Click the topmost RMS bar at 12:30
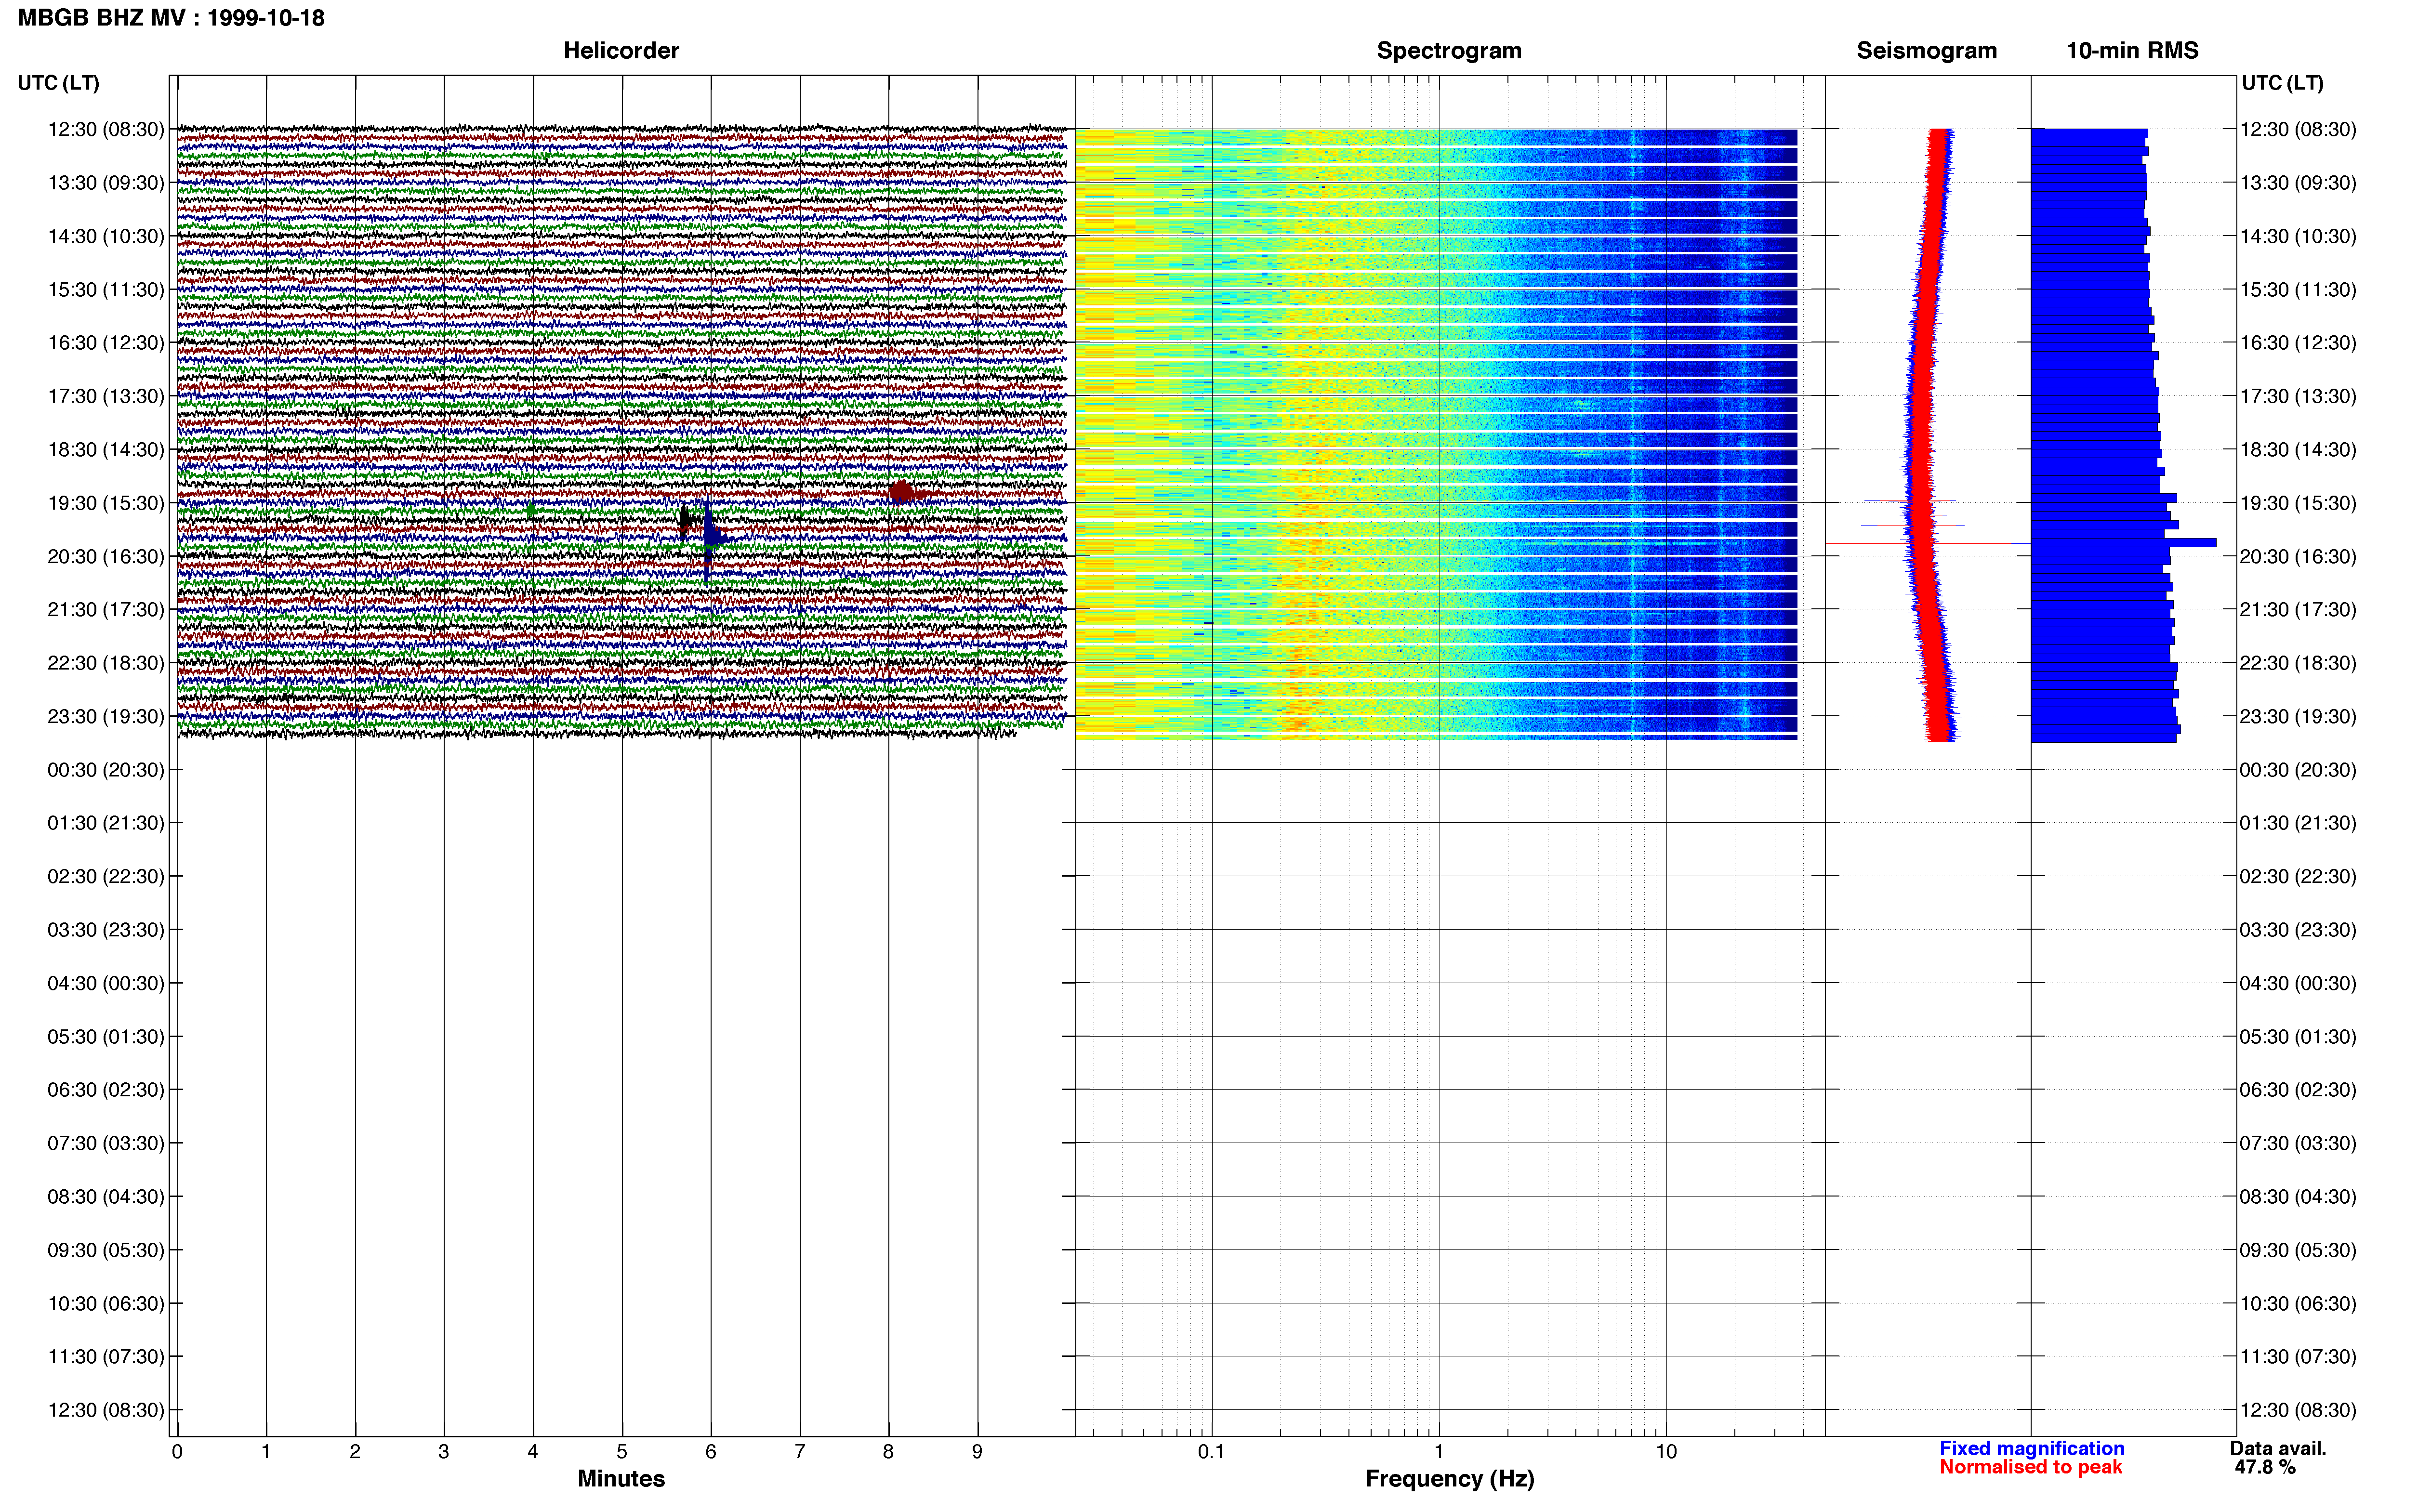This screenshot has height=1512, width=2418. [2089, 133]
